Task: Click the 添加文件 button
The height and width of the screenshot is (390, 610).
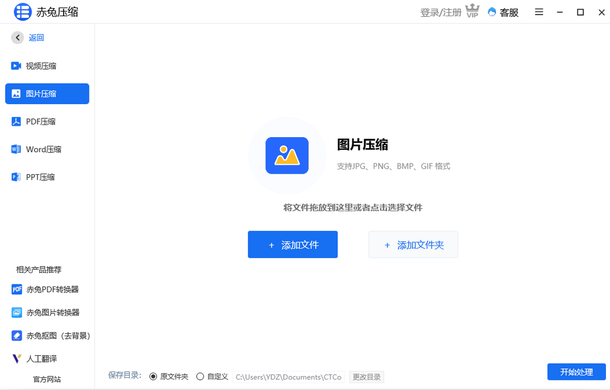Action: 293,245
